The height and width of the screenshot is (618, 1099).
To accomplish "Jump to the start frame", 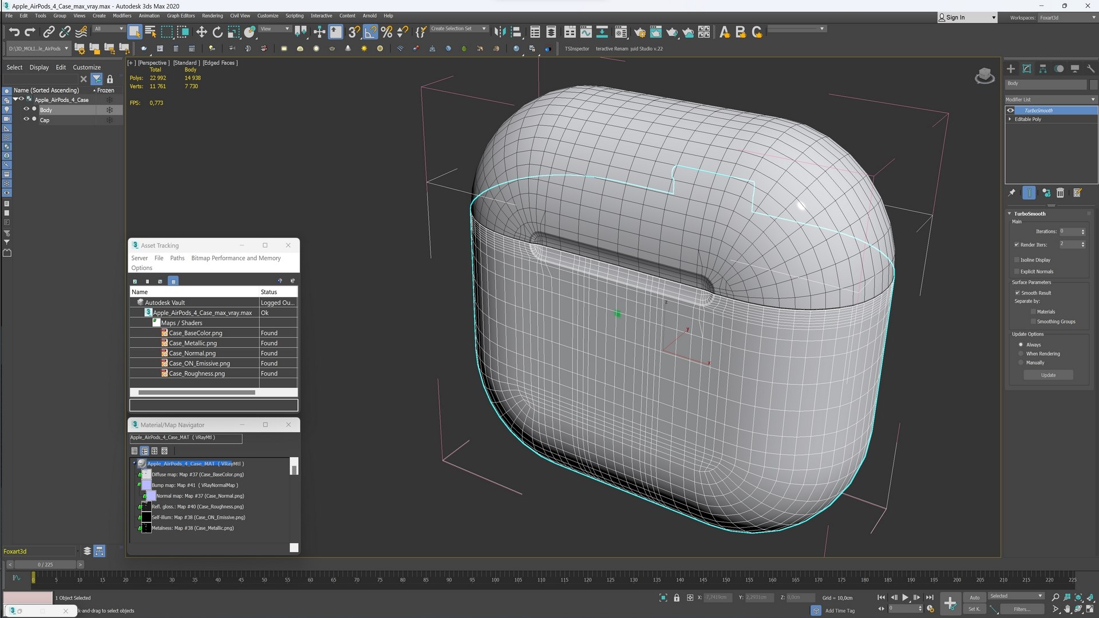I will point(881,597).
